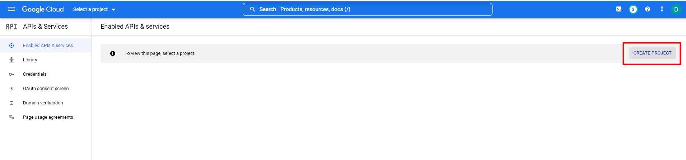The image size is (686, 160).
Task: Click the API logo icon in sidebar
Action: [11, 27]
